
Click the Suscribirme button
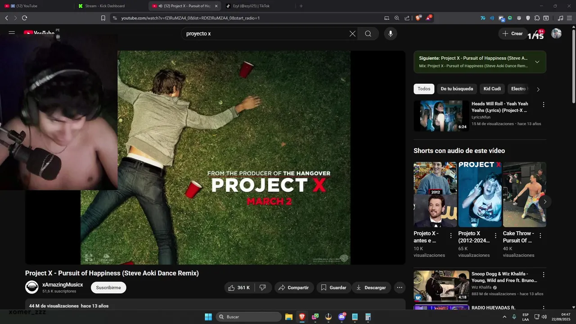(x=108, y=288)
